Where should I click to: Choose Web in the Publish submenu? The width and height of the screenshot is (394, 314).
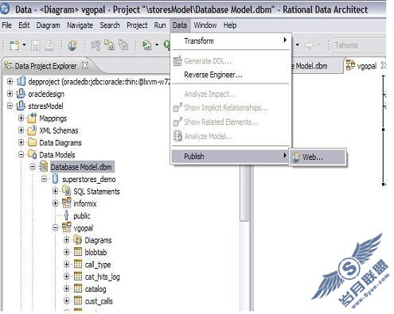point(318,157)
